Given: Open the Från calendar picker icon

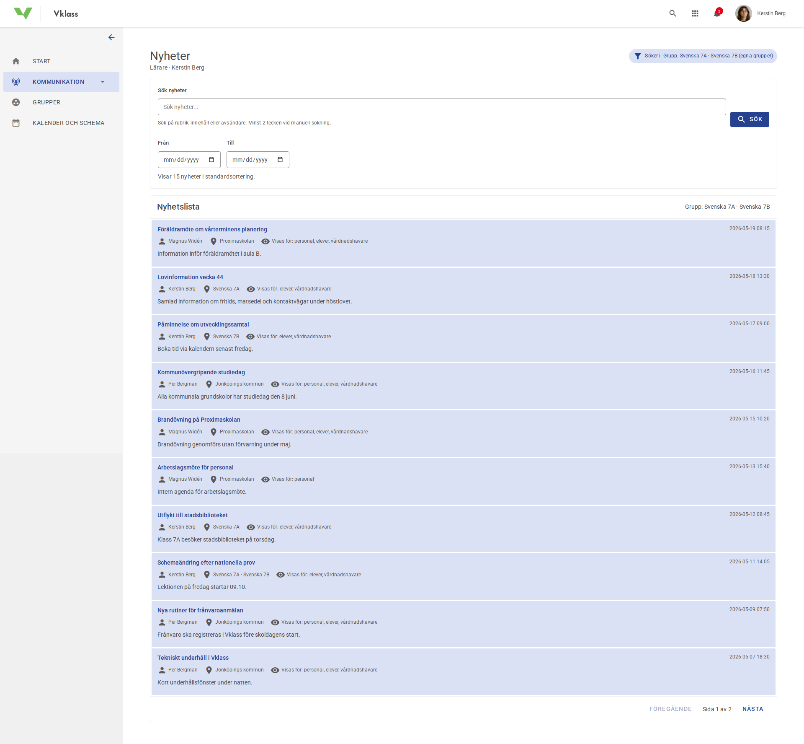Looking at the screenshot, I should tap(211, 160).
